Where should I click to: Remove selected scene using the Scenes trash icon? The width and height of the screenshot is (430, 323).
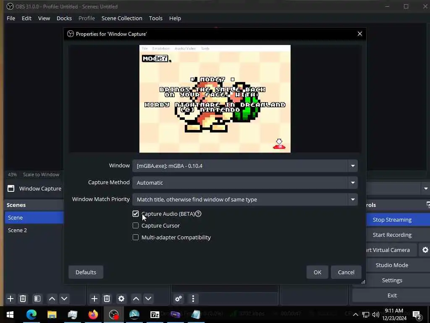[23, 299]
